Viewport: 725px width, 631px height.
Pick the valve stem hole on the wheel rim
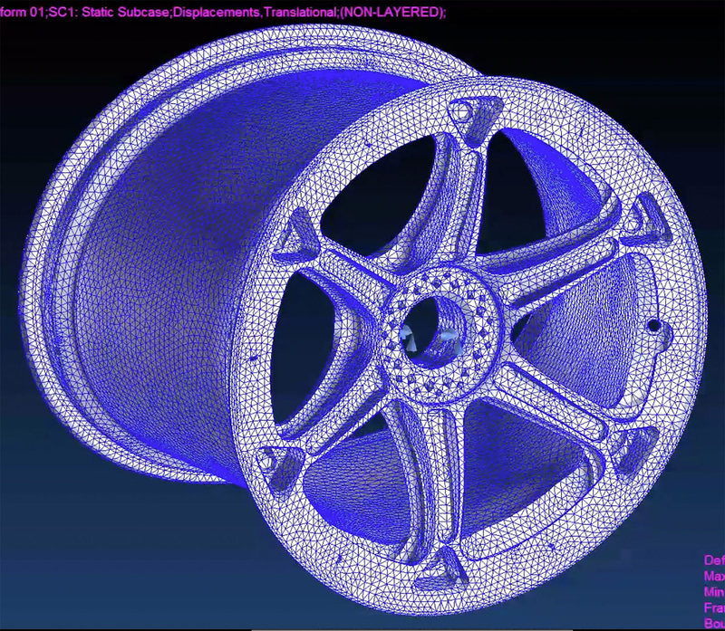[653, 326]
